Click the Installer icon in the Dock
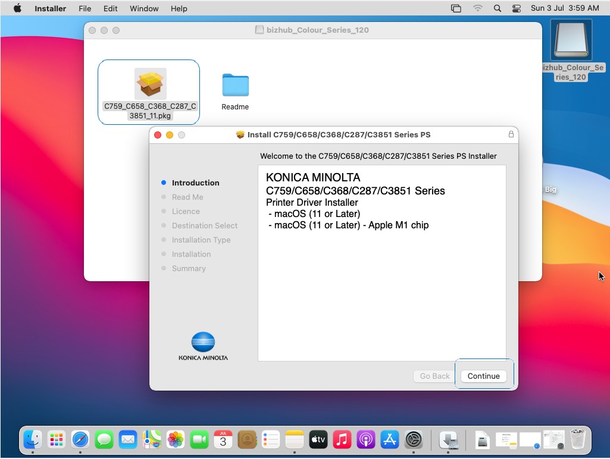 pos(448,440)
